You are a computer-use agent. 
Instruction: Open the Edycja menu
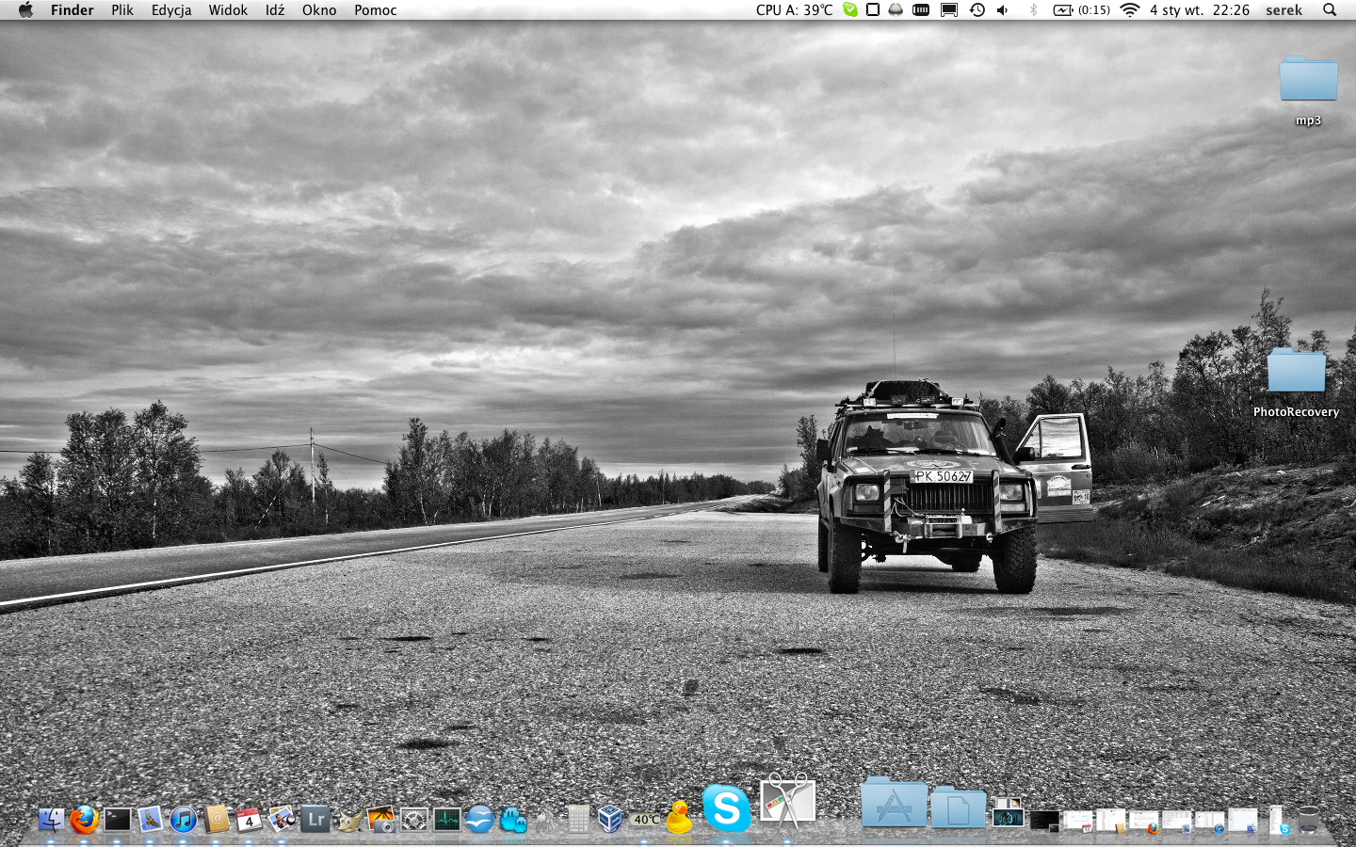[171, 9]
